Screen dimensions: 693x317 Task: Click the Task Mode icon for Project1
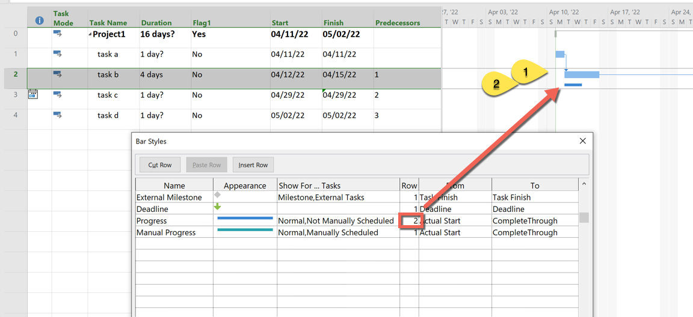pos(58,33)
